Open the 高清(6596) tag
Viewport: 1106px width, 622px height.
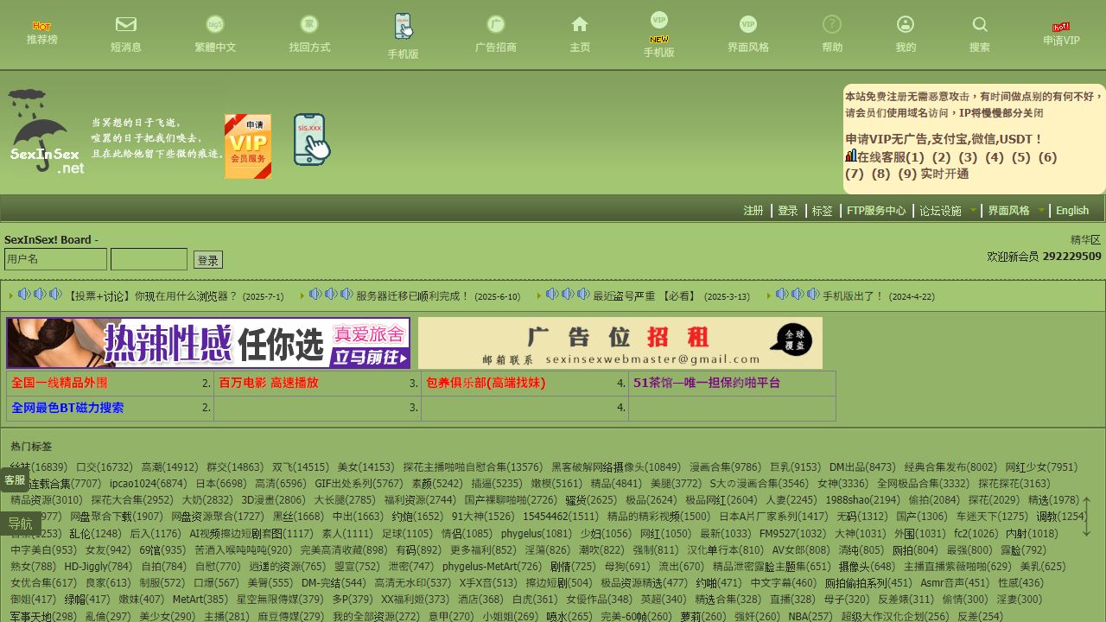tap(280, 484)
